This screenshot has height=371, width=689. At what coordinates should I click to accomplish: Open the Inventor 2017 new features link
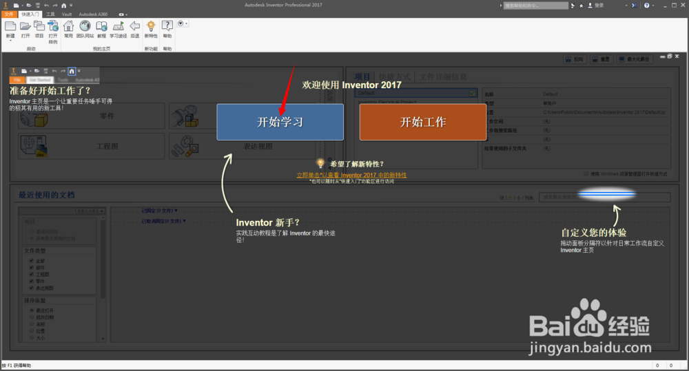(x=351, y=176)
